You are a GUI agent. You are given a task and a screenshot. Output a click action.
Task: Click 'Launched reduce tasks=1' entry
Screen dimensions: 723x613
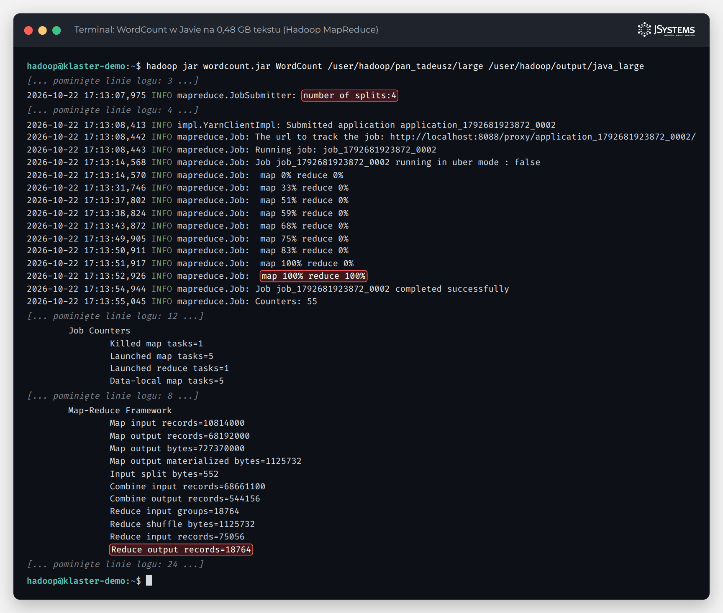pos(169,368)
